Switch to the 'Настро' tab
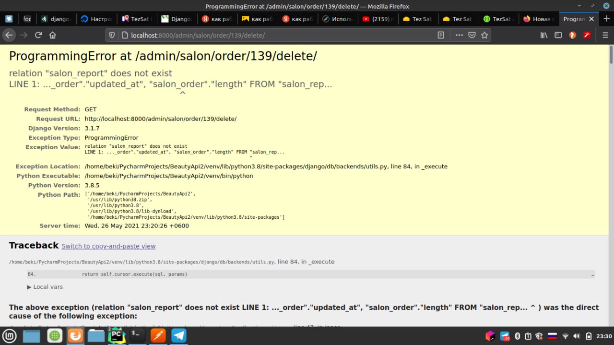This screenshot has height=345, width=614. [x=96, y=19]
